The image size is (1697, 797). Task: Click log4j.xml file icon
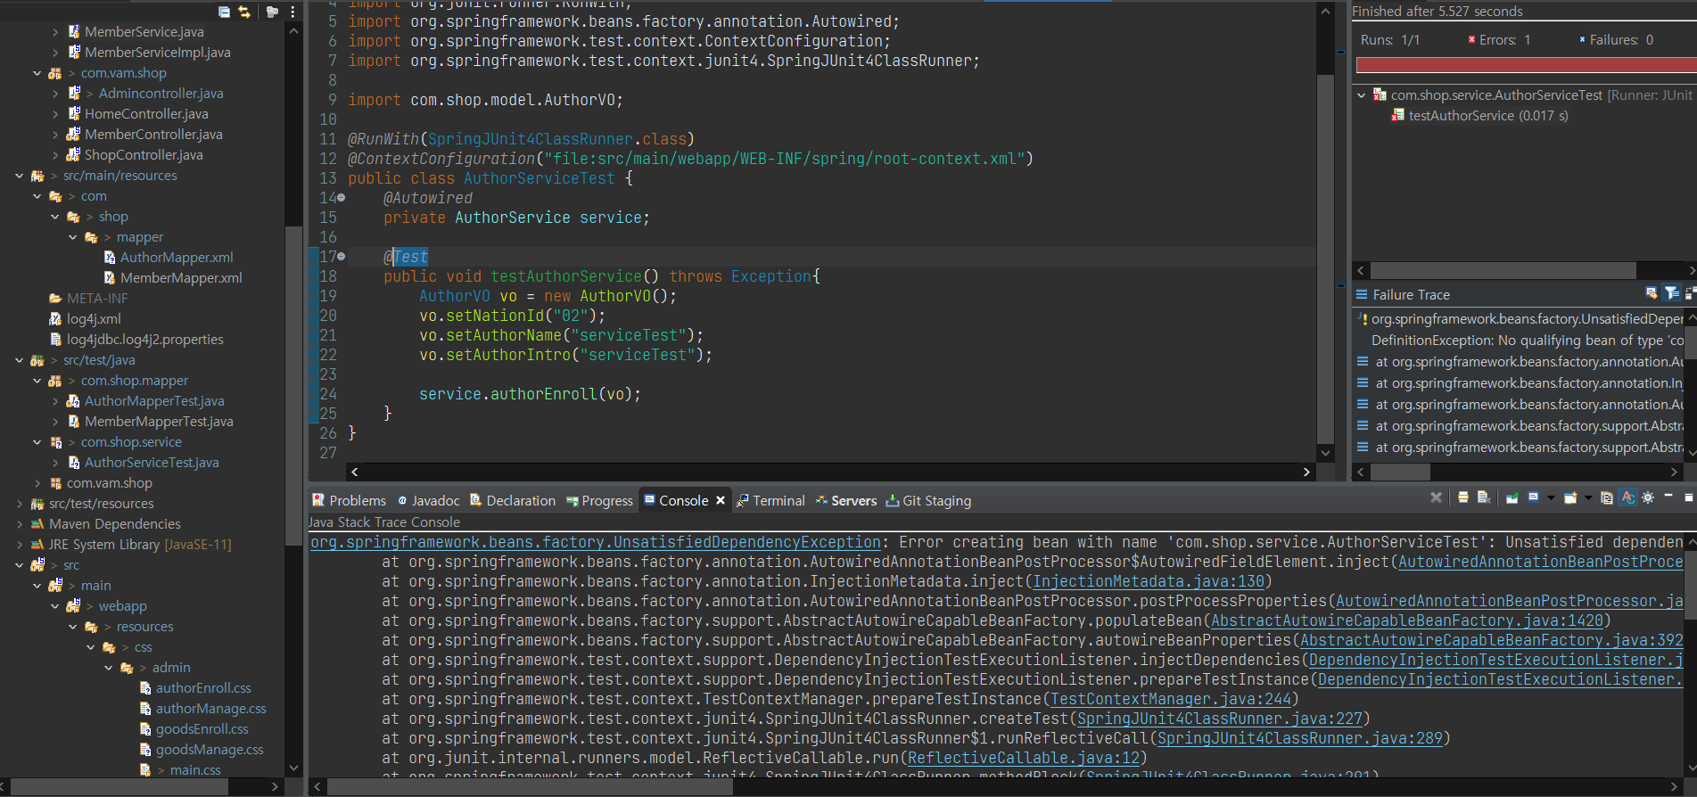(56, 319)
